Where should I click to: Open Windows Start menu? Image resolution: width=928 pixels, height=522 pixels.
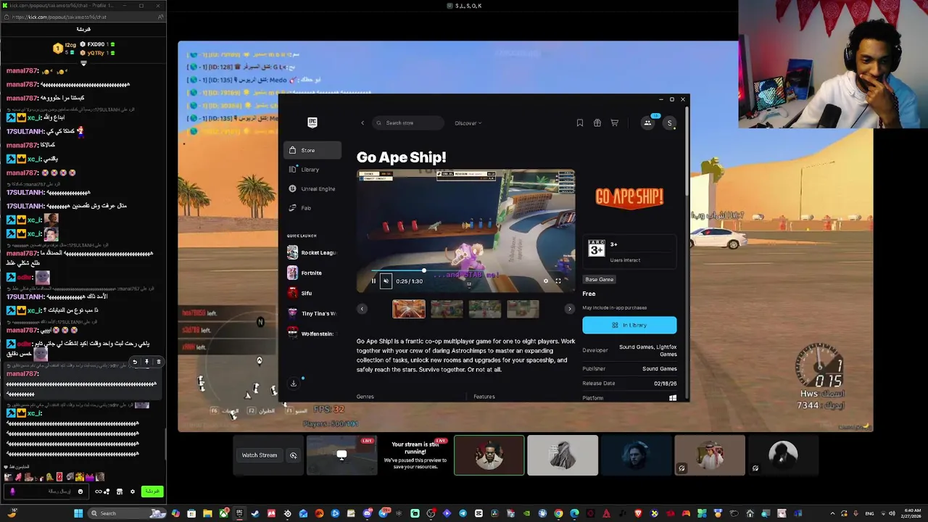coord(78,513)
